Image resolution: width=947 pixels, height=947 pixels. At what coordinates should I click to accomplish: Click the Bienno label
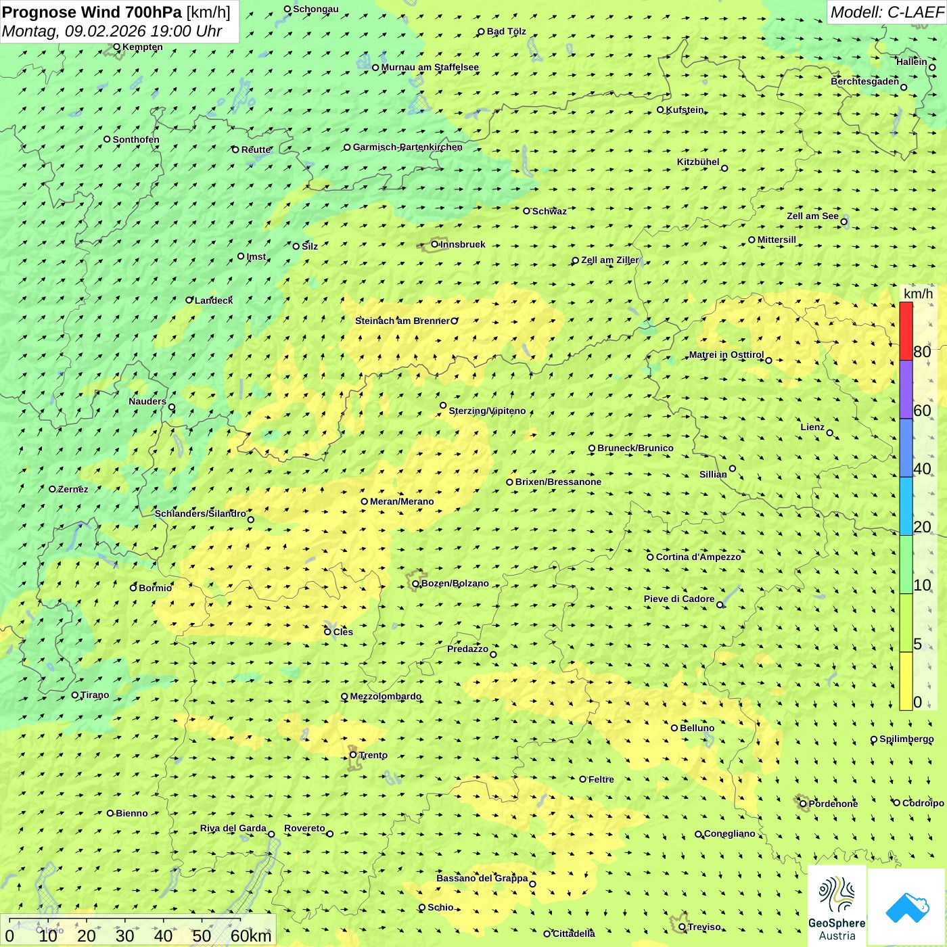click(131, 813)
